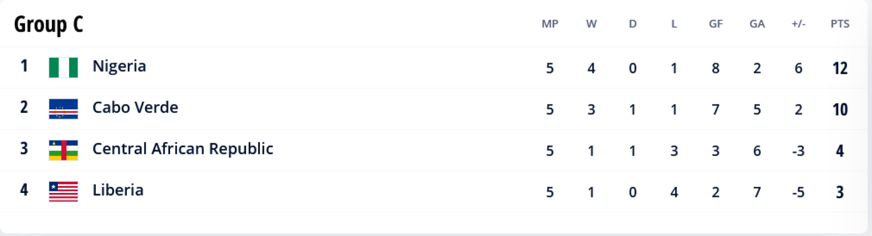This screenshot has width=872, height=236.
Task: Click the D column header
Action: coord(633,24)
